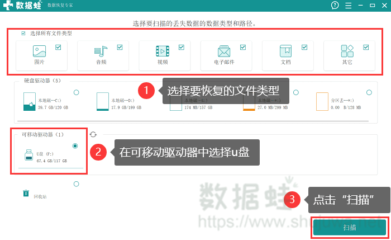Viewport: 391px width, 240px height.
Task: Close the 数据蛙 window
Action: tap(384, 5)
